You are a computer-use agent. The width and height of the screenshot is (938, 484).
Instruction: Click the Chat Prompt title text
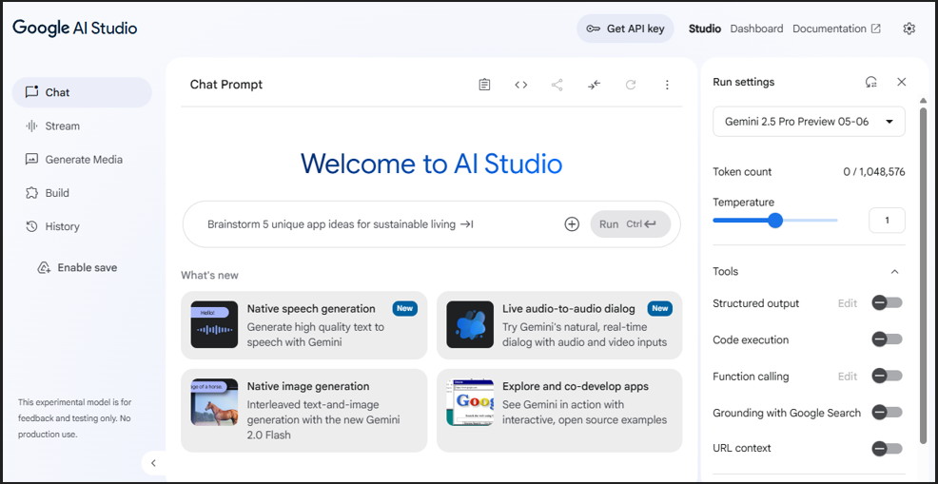coord(226,85)
